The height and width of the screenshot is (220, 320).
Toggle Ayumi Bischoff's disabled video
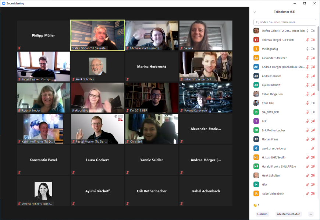click(313, 85)
